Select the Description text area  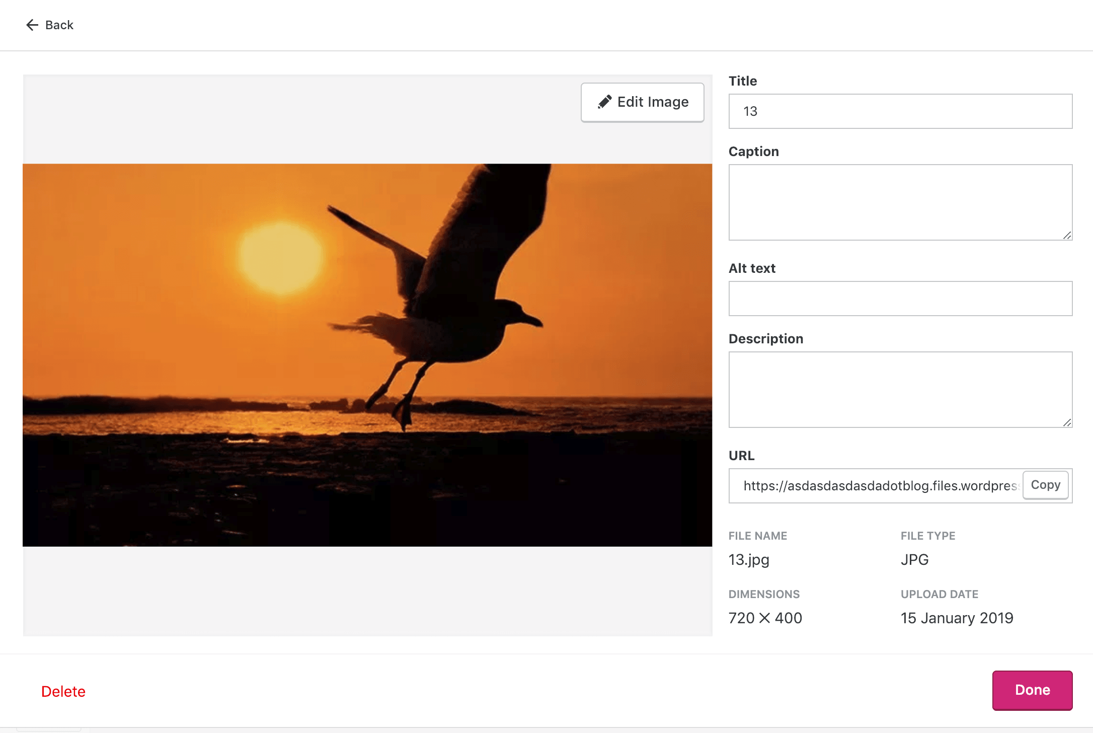click(900, 389)
